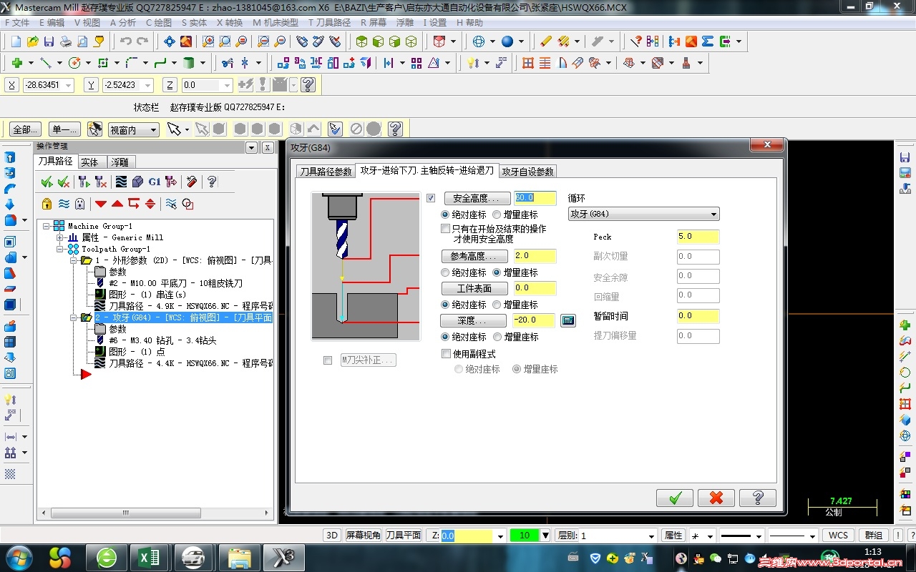Click the ghost icon to toggle posting

[x=79, y=204]
